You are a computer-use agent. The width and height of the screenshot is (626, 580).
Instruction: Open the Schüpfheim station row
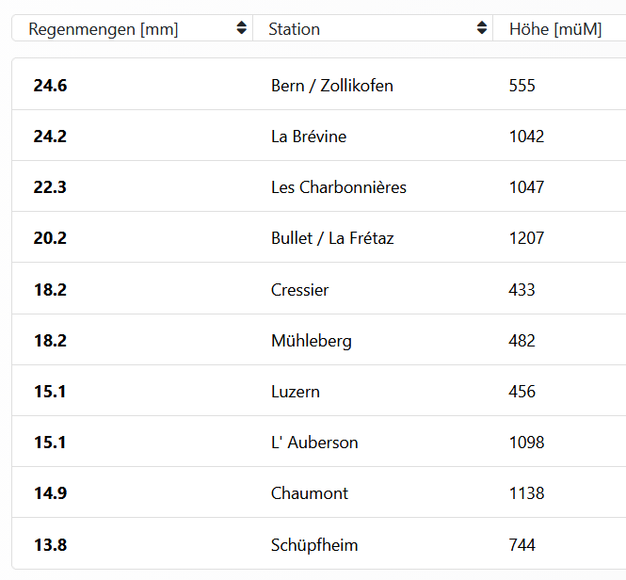pyautogui.click(x=314, y=544)
